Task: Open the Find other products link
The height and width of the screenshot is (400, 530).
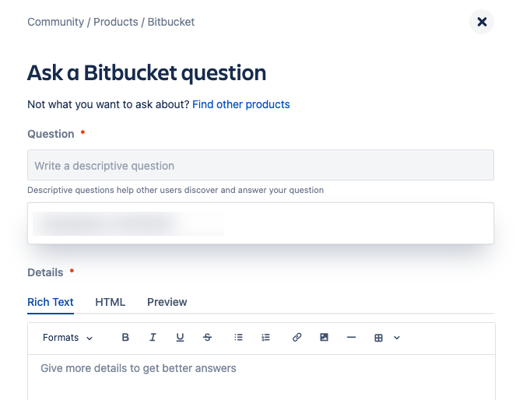Action: [x=241, y=104]
